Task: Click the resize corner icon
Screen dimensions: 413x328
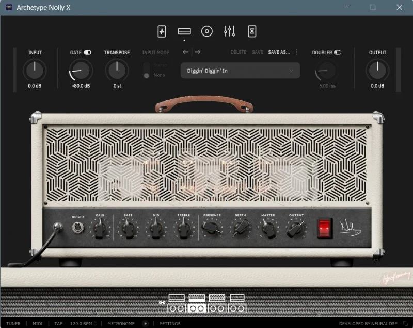Action: click(x=405, y=324)
